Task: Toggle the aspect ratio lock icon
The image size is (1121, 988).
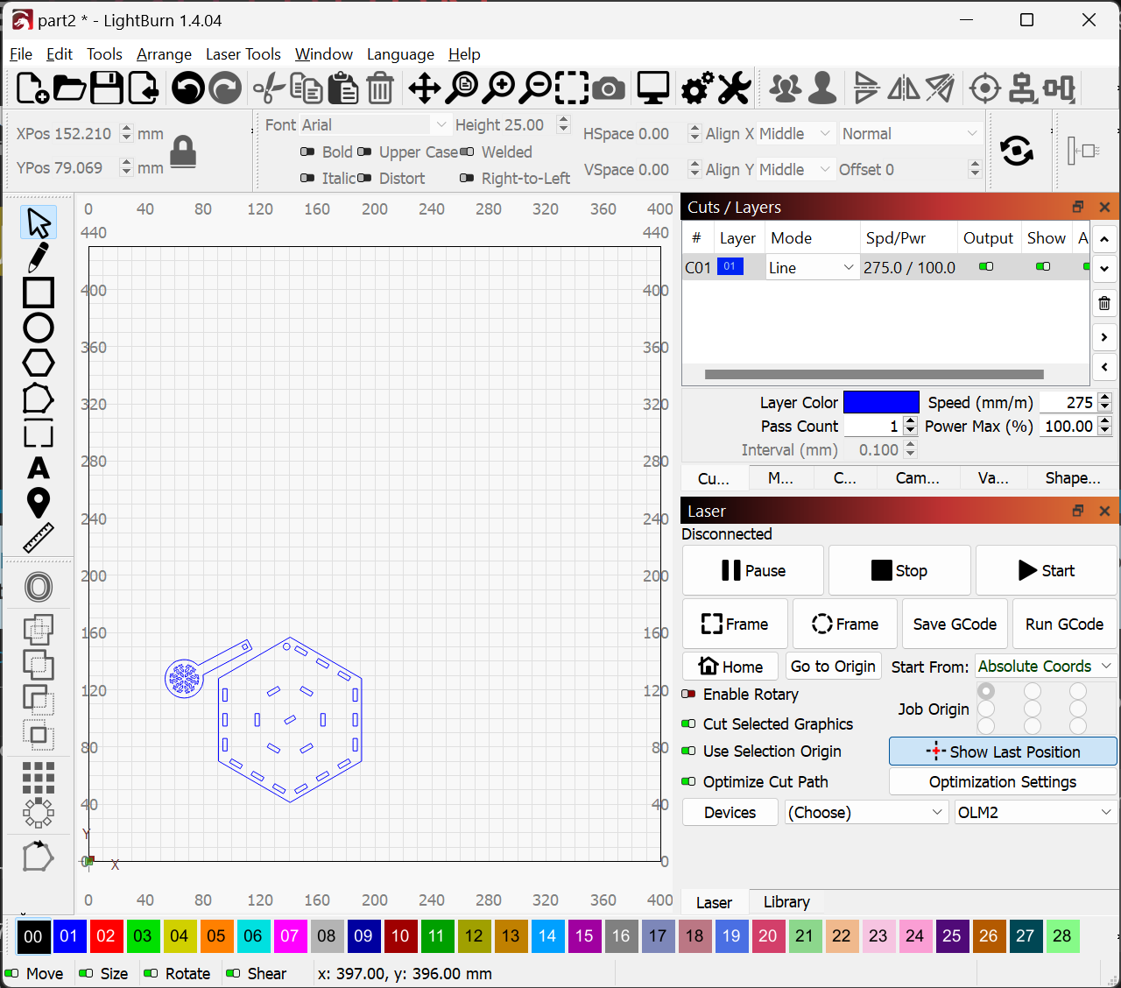Action: [x=183, y=151]
